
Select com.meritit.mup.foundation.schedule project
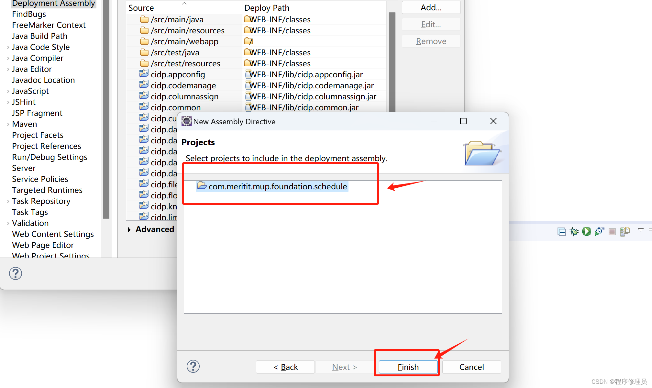pyautogui.click(x=278, y=187)
